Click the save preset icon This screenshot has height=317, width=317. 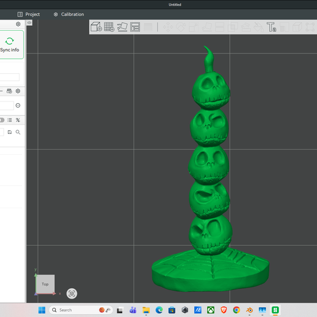coord(10,132)
